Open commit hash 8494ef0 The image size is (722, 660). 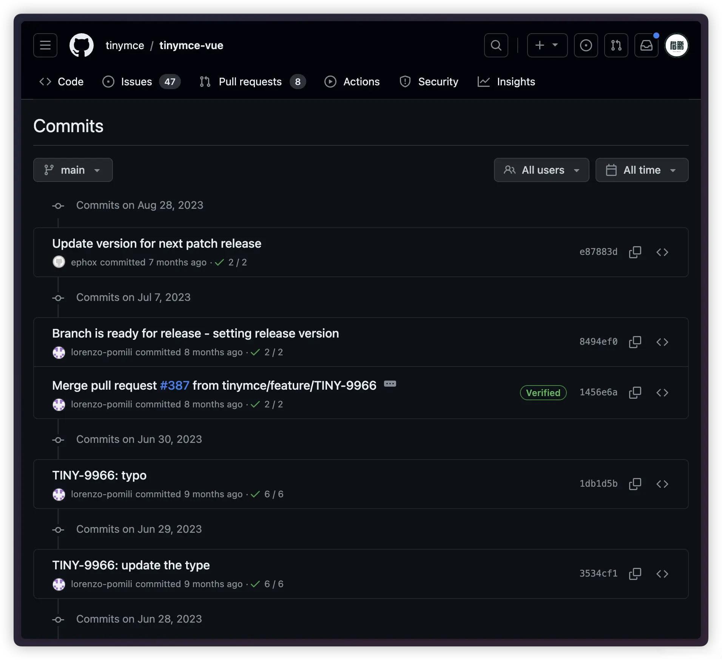click(x=598, y=342)
